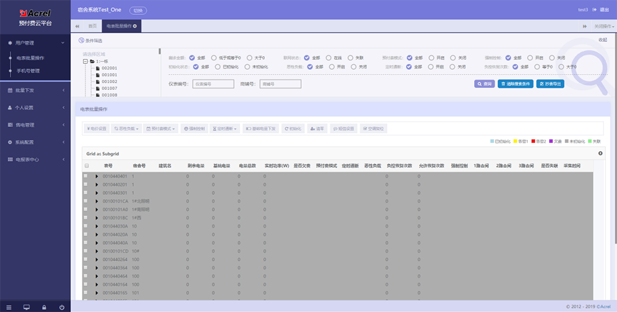This screenshot has height=312, width=617.
Task: Click the 查询 search button
Action: click(484, 84)
